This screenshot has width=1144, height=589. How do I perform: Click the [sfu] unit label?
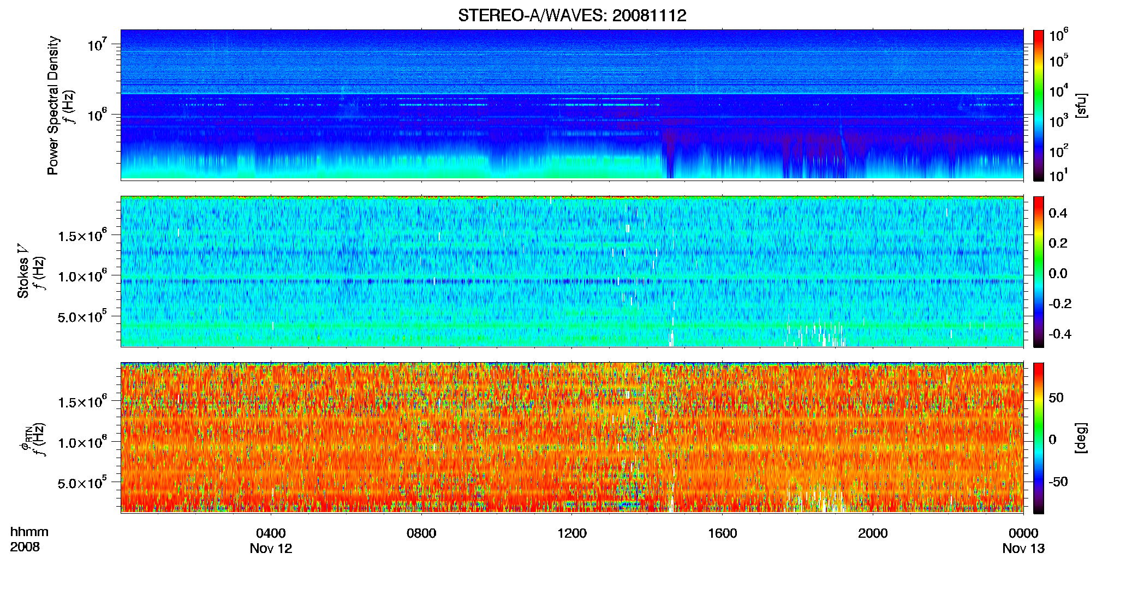[x=1082, y=105]
